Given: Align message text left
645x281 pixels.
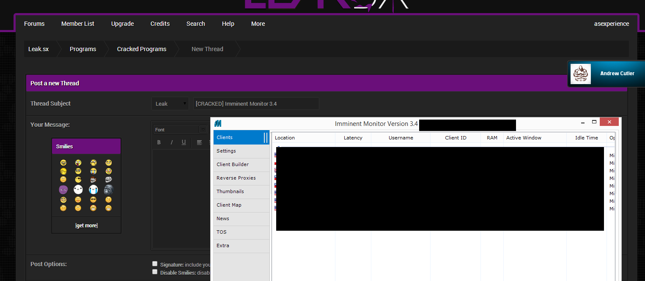Looking at the screenshot, I should click(199, 142).
